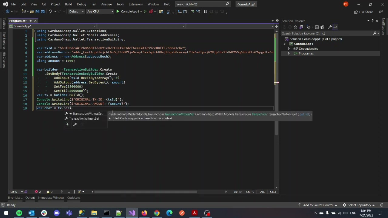Click Select Repository in the status bar
This screenshot has height=218, width=388.
point(359,205)
